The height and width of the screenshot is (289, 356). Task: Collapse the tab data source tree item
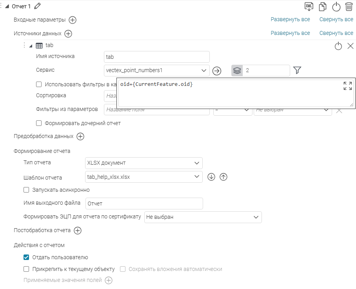(31, 46)
